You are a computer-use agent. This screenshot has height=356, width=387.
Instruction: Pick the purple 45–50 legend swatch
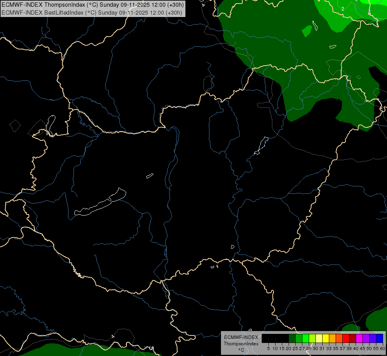pyautogui.click(x=366, y=338)
